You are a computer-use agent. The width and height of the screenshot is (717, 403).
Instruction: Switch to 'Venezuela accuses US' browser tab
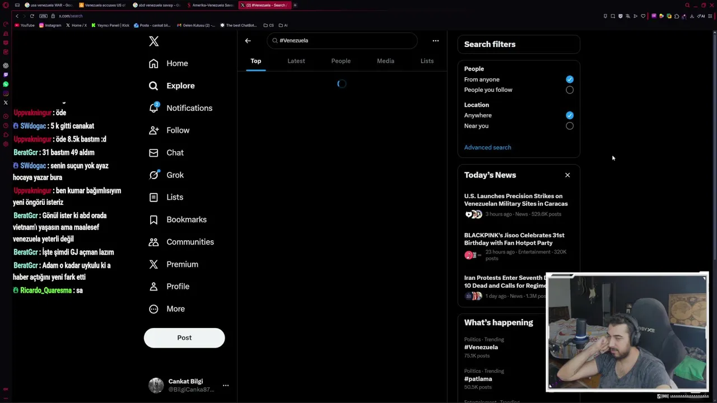103,5
